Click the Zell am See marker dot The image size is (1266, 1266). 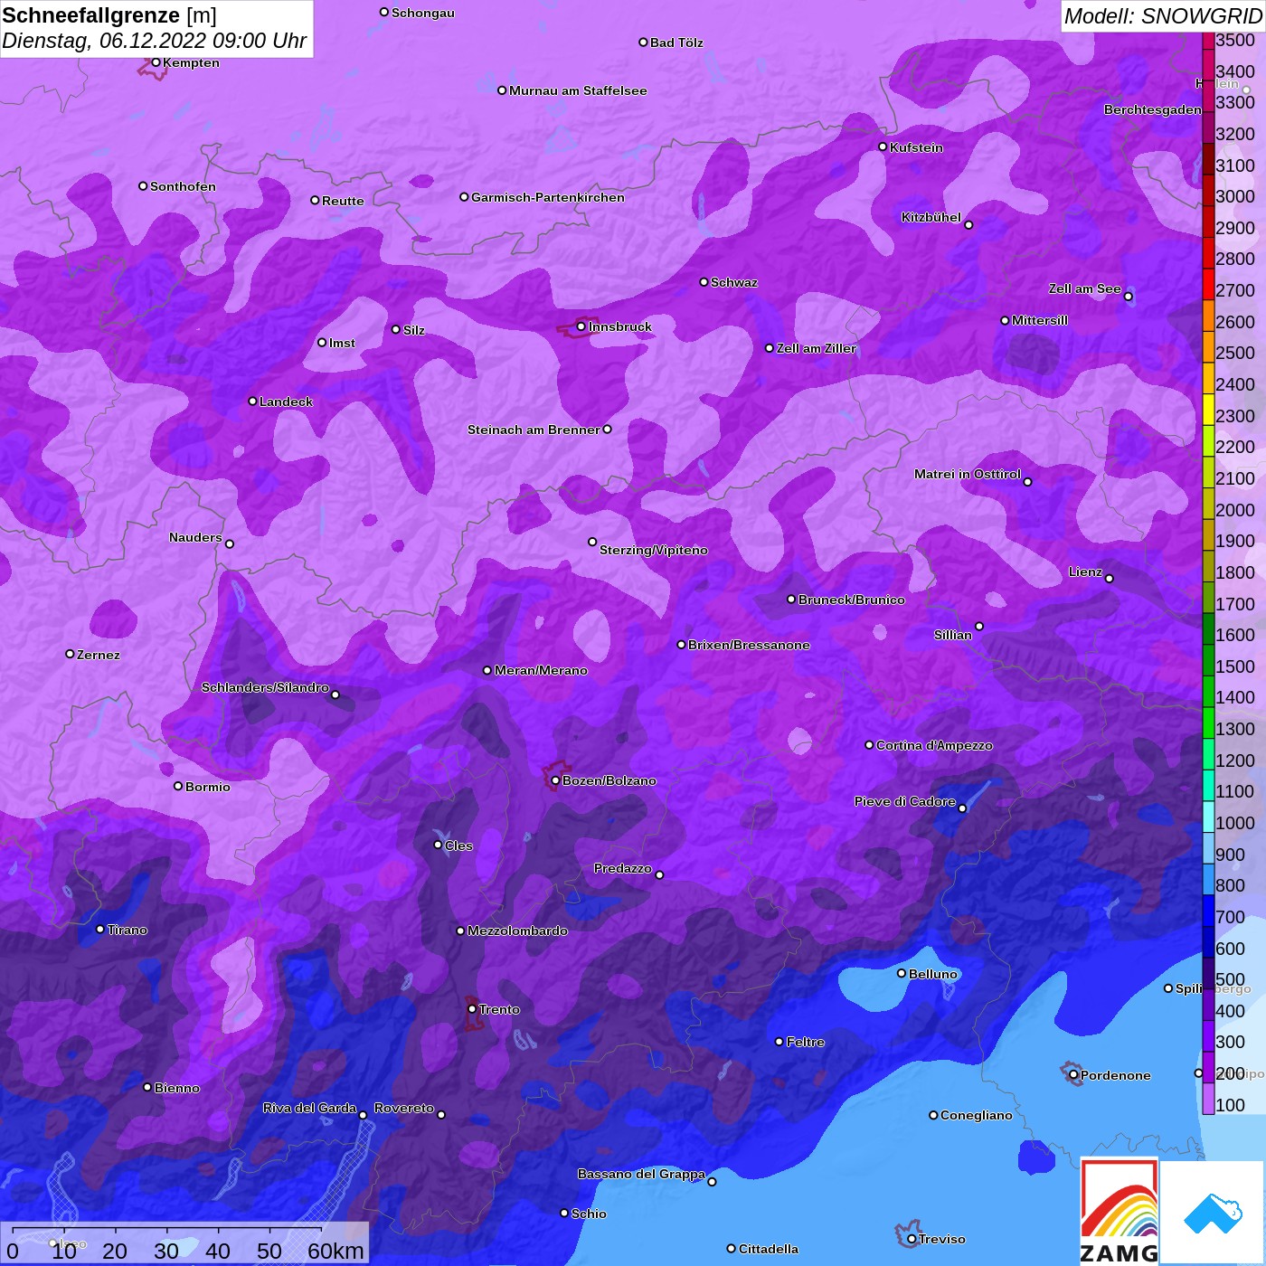(1128, 296)
